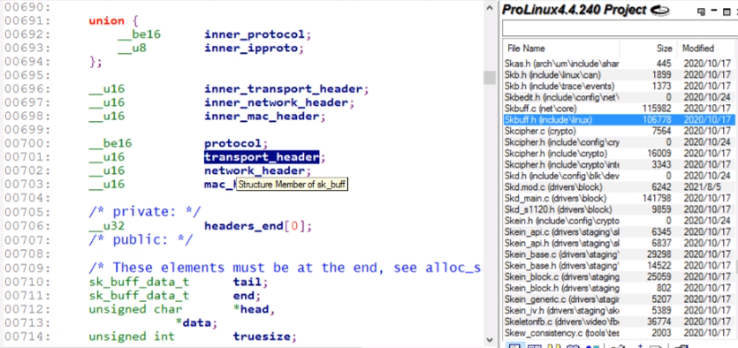Select Skein.h (include\config\crypto row
Screen dimensions: 738x348
[x=619, y=221]
